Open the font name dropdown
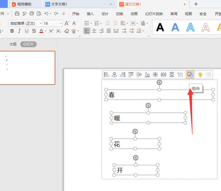This screenshot has height=191, width=221. coord(41,23)
